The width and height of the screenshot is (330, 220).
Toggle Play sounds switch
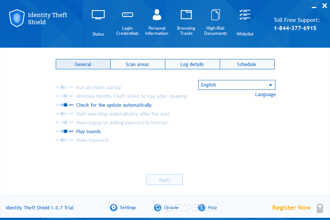pyautogui.click(x=64, y=131)
